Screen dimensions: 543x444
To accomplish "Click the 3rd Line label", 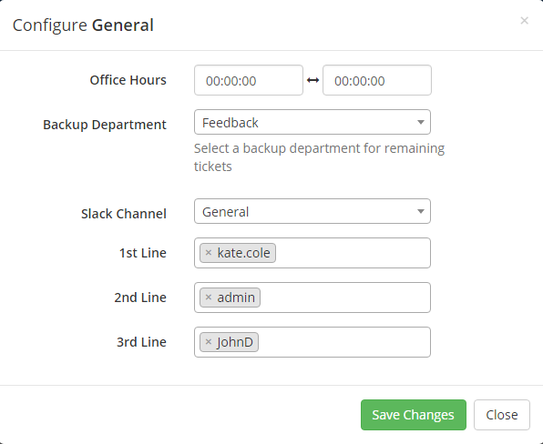I will point(141,342).
